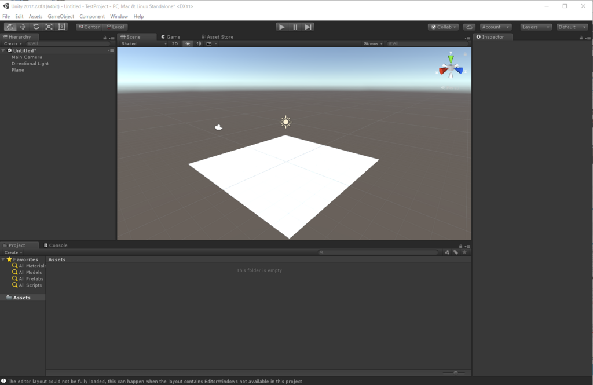Viewport: 593px width, 385px height.
Task: Select the Move tool
Action: pos(23,27)
